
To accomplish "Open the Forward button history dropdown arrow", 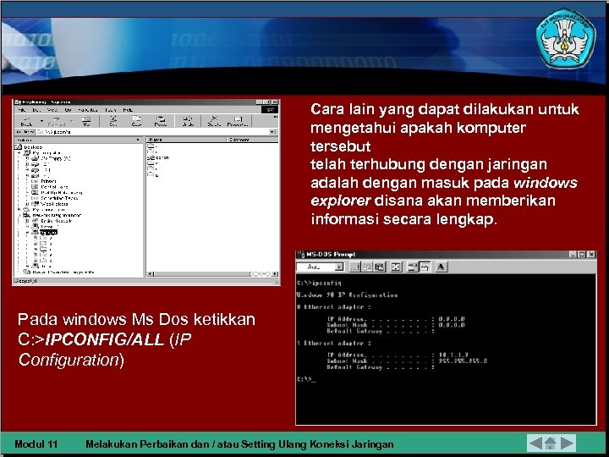I will [x=71, y=121].
